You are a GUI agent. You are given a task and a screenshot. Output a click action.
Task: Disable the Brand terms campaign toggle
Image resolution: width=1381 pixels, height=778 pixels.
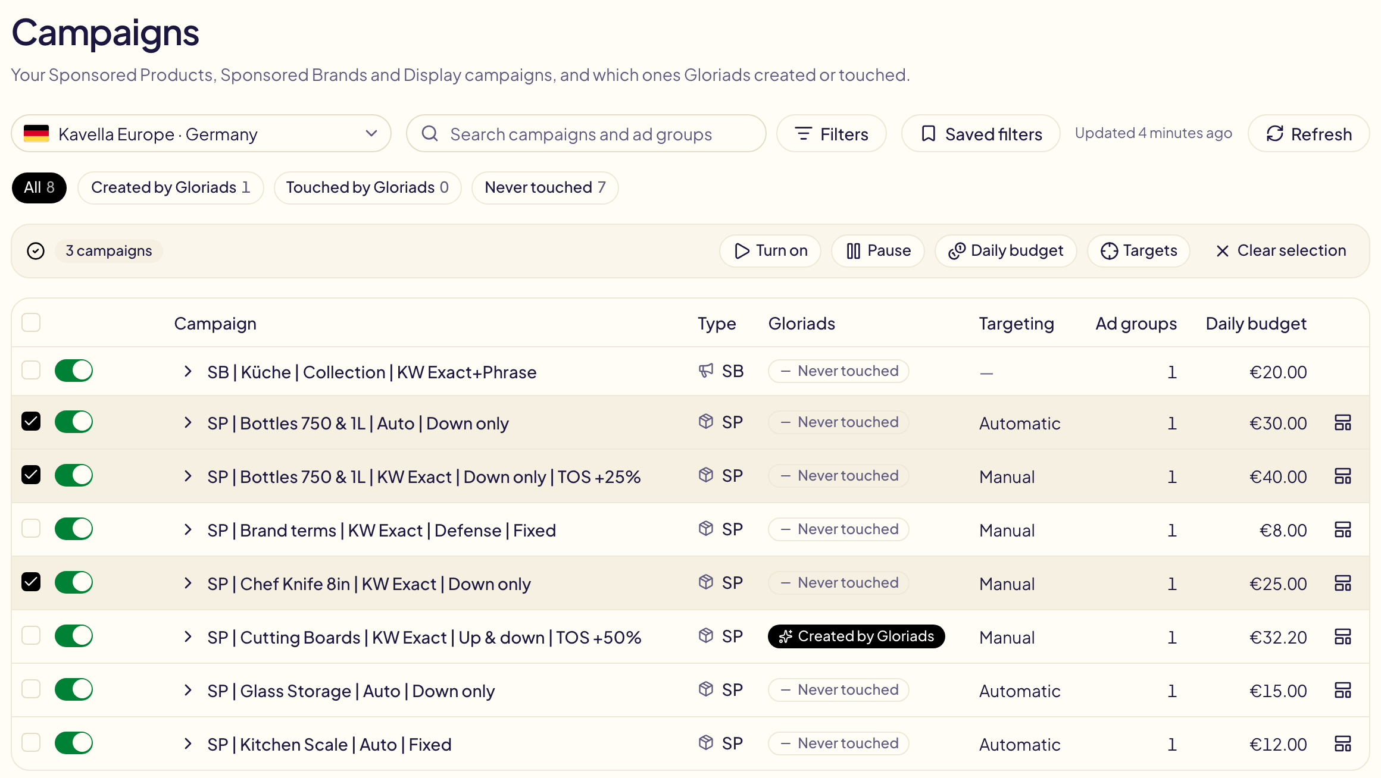point(74,529)
